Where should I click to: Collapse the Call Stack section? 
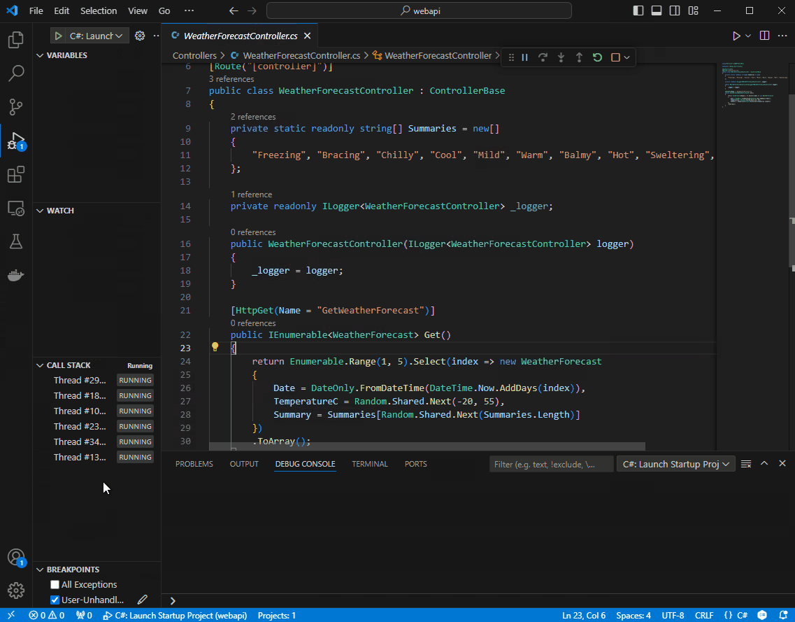40,365
